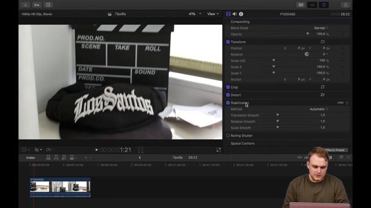Click the Anchor X value field

coord(299,80)
